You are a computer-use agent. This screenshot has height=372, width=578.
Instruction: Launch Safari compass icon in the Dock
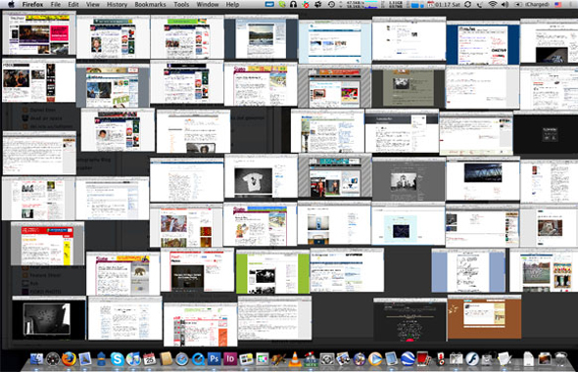point(182,358)
